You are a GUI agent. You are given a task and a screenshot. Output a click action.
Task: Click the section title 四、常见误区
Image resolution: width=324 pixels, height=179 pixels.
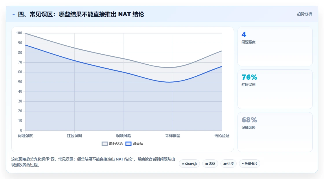[x=81, y=14]
